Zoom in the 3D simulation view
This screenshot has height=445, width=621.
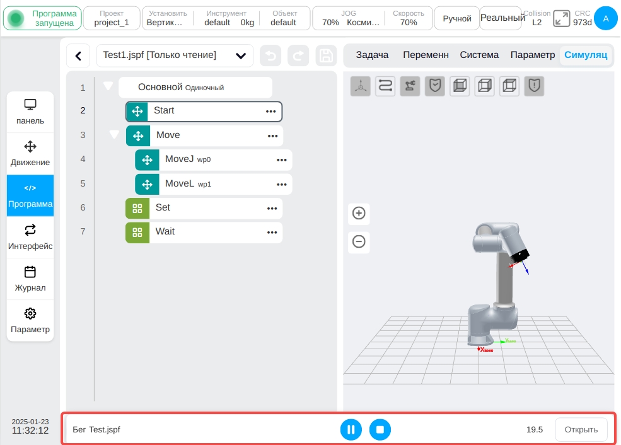point(359,214)
